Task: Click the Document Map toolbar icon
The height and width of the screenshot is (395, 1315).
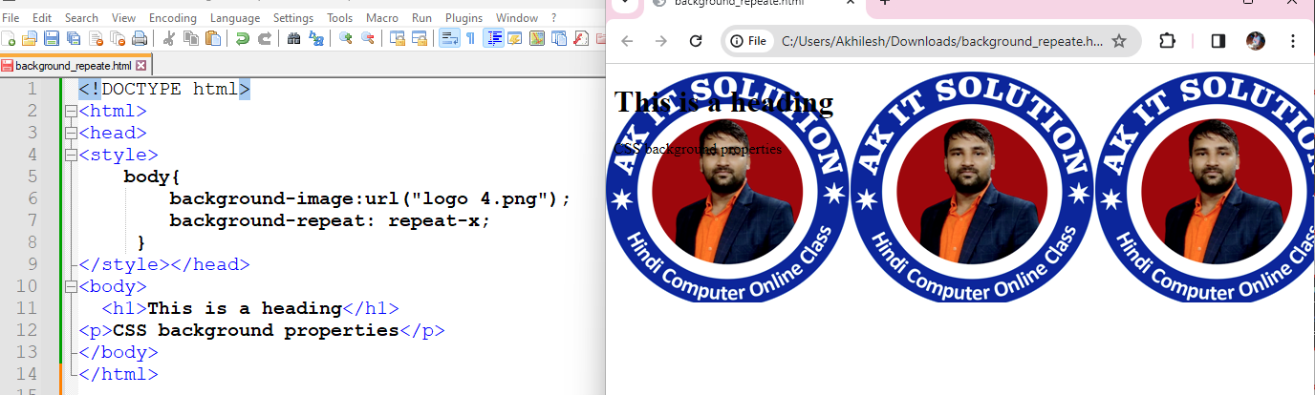Action: tap(537, 38)
